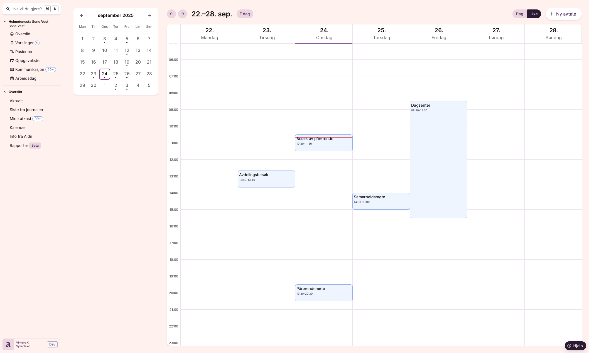The image size is (589, 353).
Task: Open Rapporter Beta menu item
Action: coord(19,146)
